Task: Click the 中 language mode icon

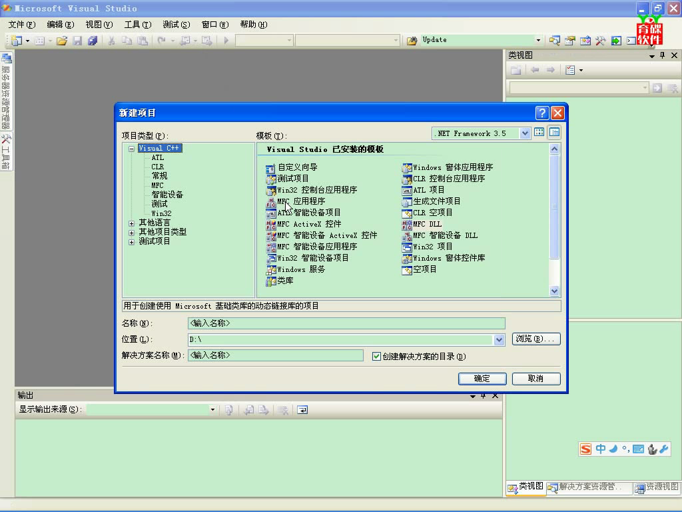Action: coord(601,449)
